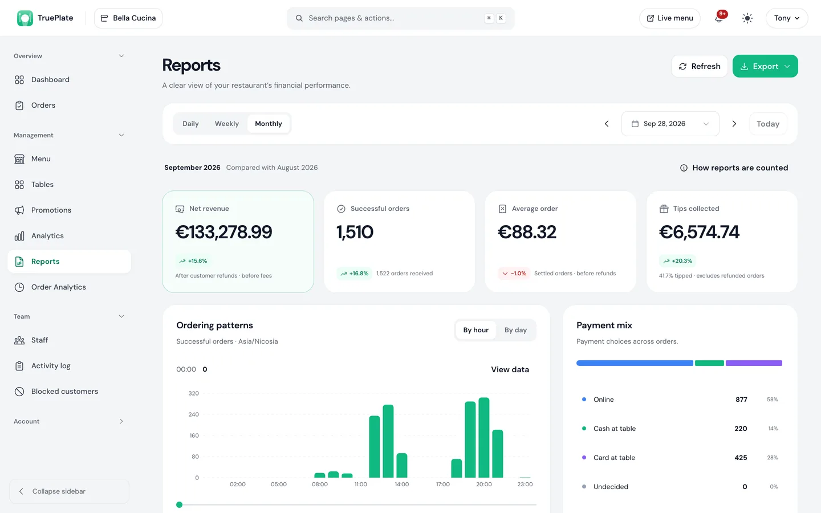Click the Orders clipboard icon
821x513 pixels.
point(19,105)
